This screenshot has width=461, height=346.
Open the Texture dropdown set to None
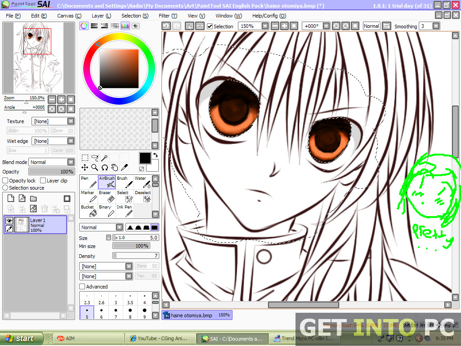(x=53, y=120)
